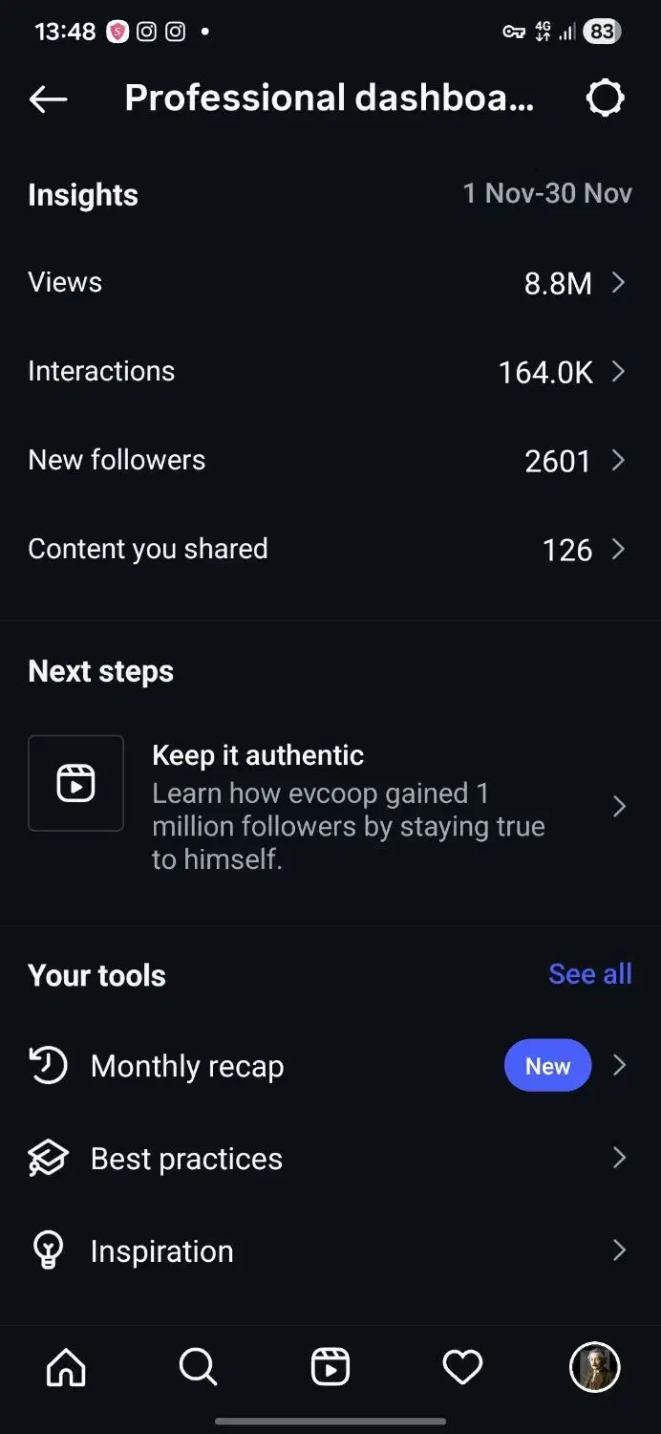Open the Monthly recap tool
The image size is (661, 1434).
pos(187,1066)
